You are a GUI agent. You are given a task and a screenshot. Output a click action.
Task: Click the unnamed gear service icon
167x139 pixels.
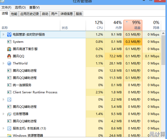click(9, 100)
